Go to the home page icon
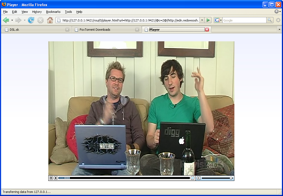 pos(50,20)
